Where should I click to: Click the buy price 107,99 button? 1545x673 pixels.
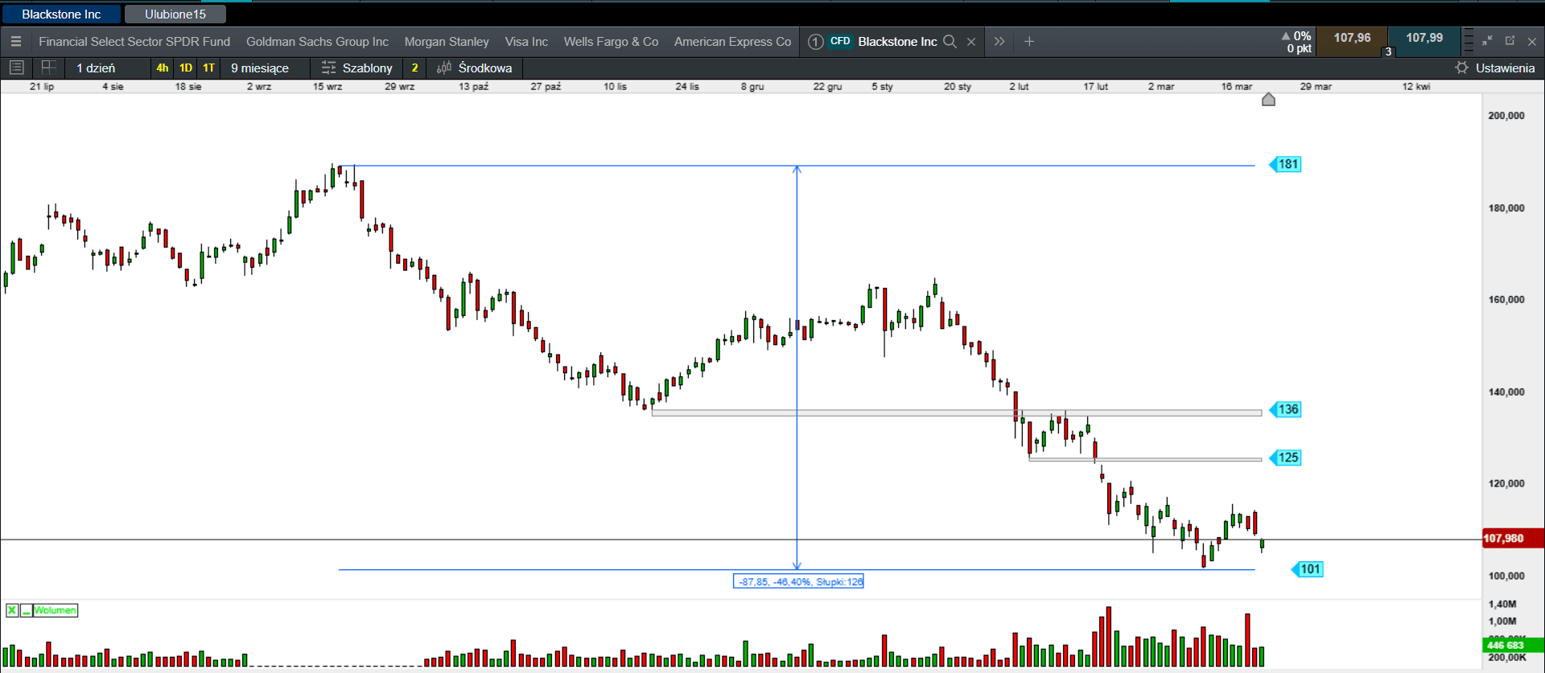tap(1423, 39)
